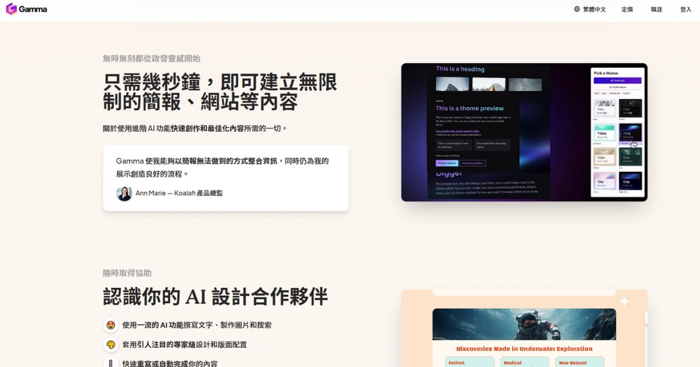
Task: Click text Discoveries Made in Underwater Exploration
Action: [x=524, y=349]
